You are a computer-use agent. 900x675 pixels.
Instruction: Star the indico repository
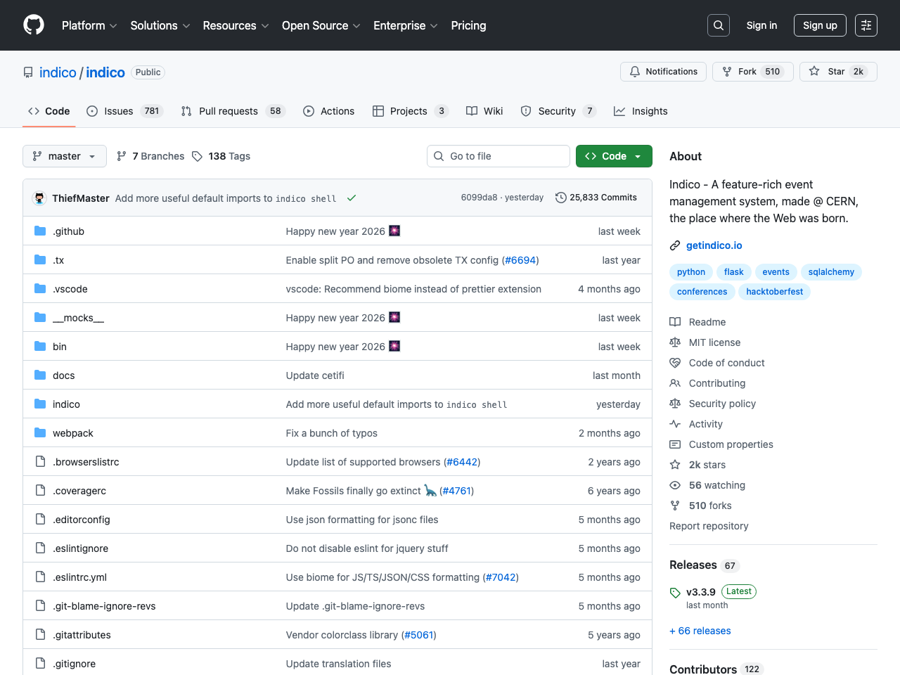point(838,71)
